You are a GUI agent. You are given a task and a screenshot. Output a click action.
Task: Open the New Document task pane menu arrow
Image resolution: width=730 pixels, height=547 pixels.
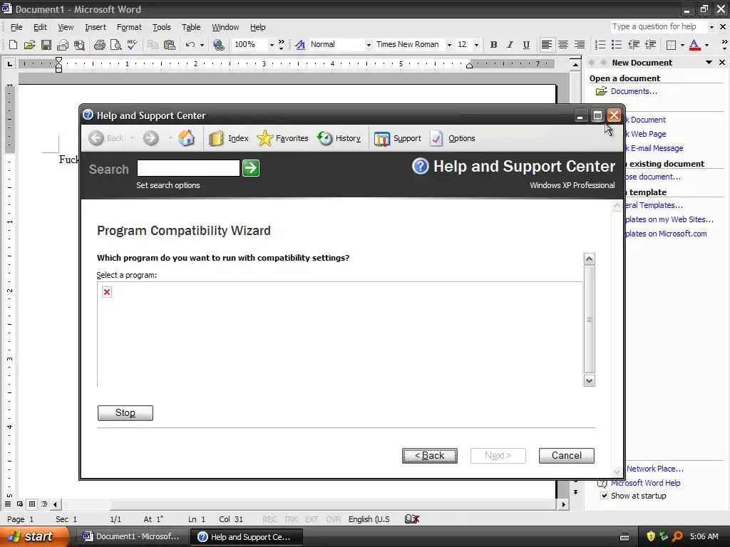(x=709, y=63)
